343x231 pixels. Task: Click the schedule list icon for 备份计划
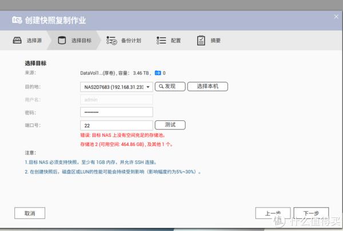[x=111, y=40]
